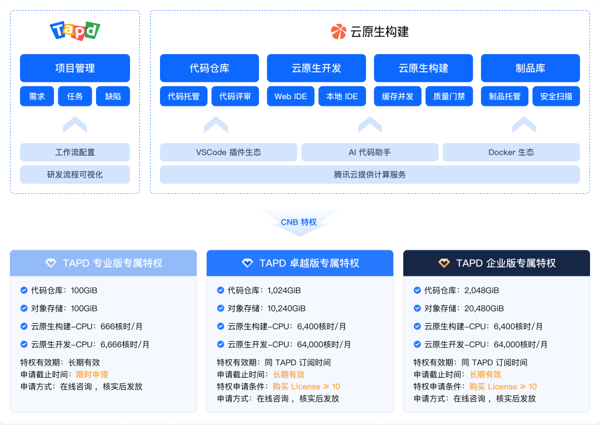Open the 制品库 button
This screenshot has width=600, height=425.
click(531, 68)
